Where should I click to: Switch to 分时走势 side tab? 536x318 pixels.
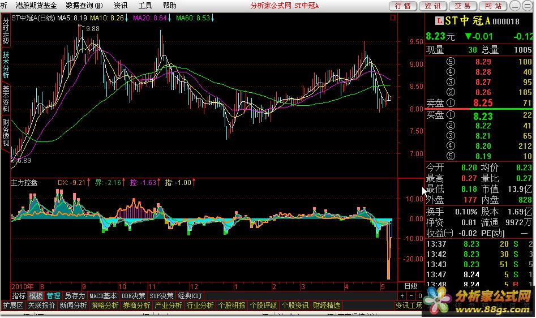[x=6, y=31]
